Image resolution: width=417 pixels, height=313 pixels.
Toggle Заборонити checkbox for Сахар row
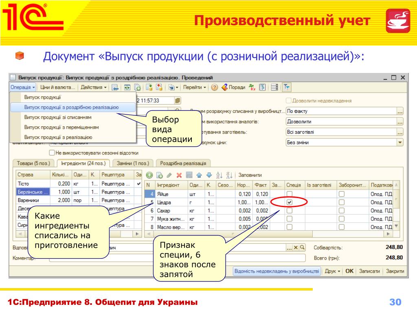pos(342,211)
